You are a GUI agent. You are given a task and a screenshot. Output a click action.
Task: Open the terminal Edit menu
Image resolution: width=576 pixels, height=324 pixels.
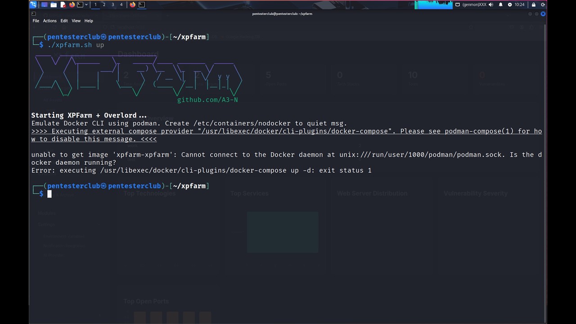tap(64, 21)
